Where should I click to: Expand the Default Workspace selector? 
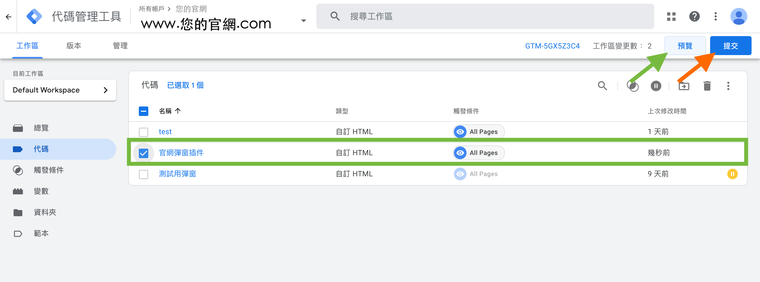60,90
